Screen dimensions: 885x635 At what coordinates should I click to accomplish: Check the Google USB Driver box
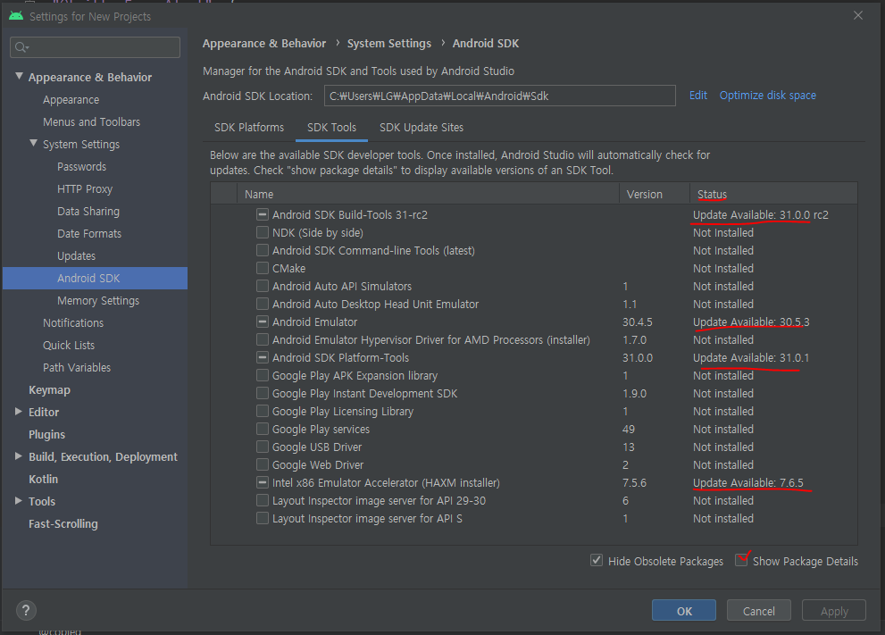click(x=262, y=447)
